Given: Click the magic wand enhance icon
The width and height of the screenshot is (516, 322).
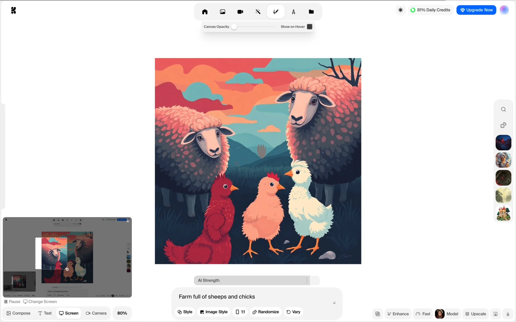Looking at the screenshot, I should point(258,12).
